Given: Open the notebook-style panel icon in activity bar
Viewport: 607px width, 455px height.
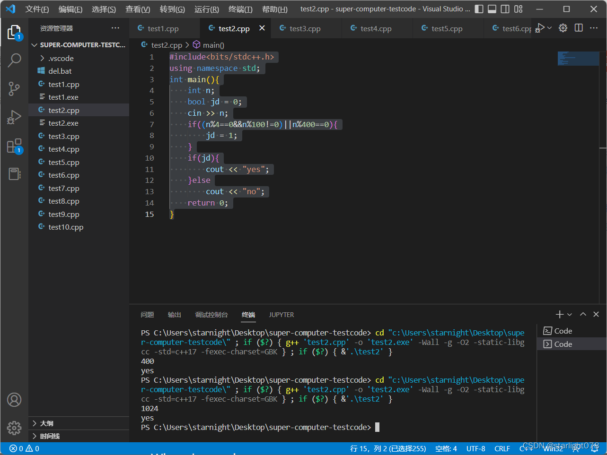Looking at the screenshot, I should (14, 174).
